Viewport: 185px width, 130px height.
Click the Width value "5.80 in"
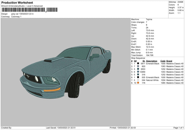180,10
